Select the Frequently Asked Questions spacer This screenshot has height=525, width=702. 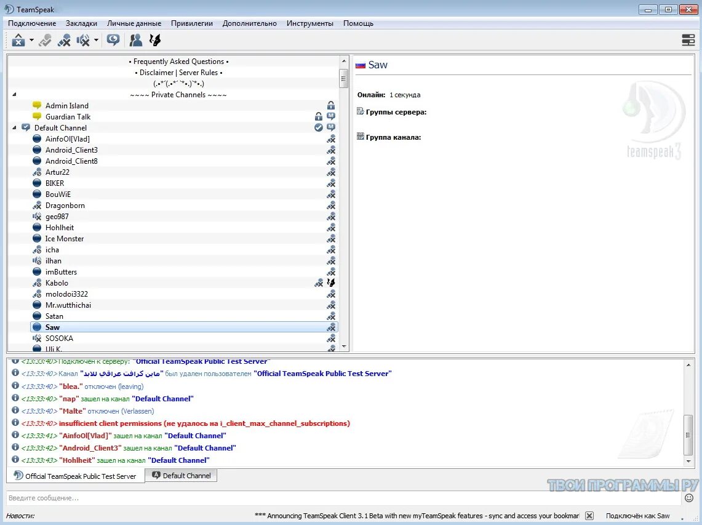click(x=178, y=62)
